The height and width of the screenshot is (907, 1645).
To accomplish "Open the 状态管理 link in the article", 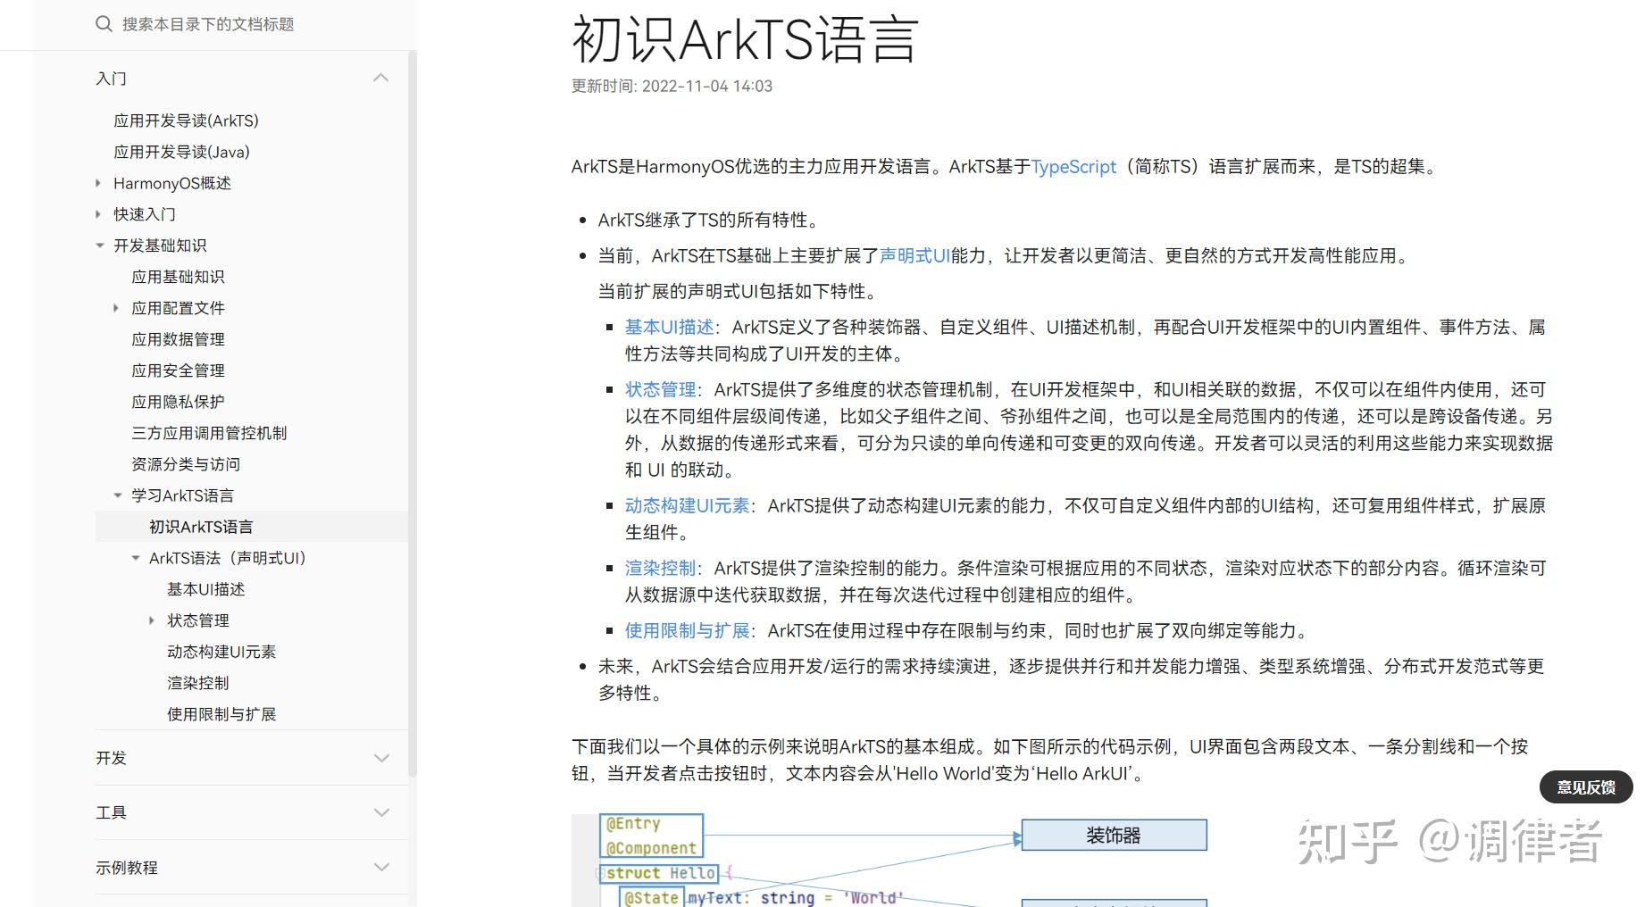I will (x=660, y=389).
